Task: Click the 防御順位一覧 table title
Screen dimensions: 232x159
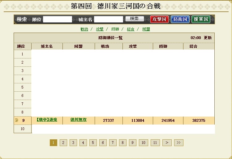Action: 110,38
